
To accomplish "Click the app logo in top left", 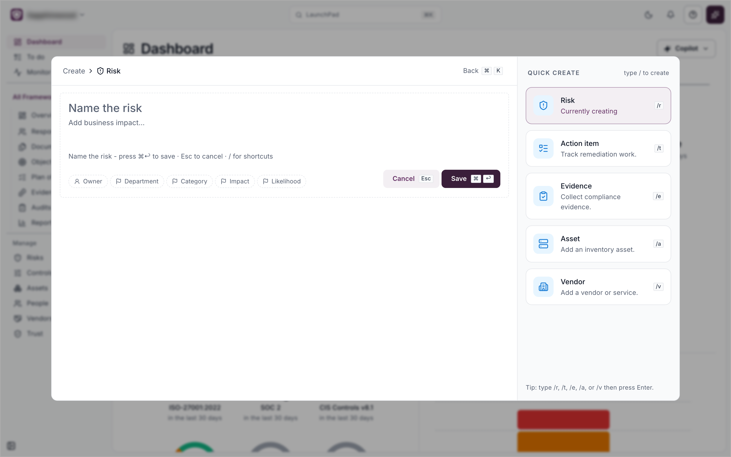I will click(x=17, y=15).
